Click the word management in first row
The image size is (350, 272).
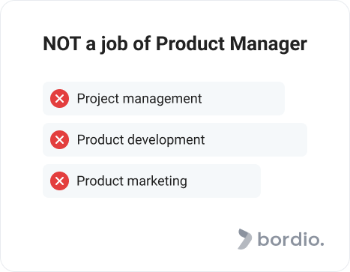coord(162,99)
